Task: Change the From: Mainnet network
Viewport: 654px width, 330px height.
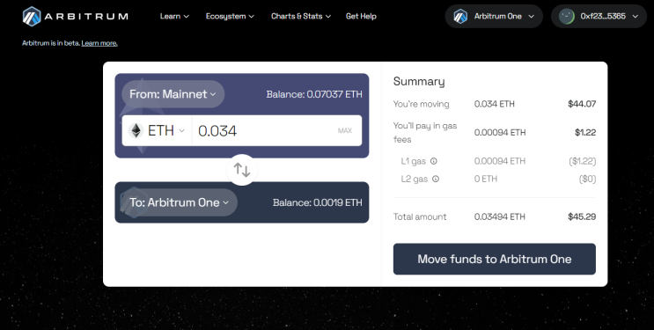Action: tap(173, 94)
